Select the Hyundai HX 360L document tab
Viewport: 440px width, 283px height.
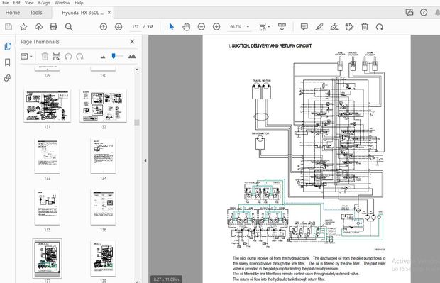82,13
